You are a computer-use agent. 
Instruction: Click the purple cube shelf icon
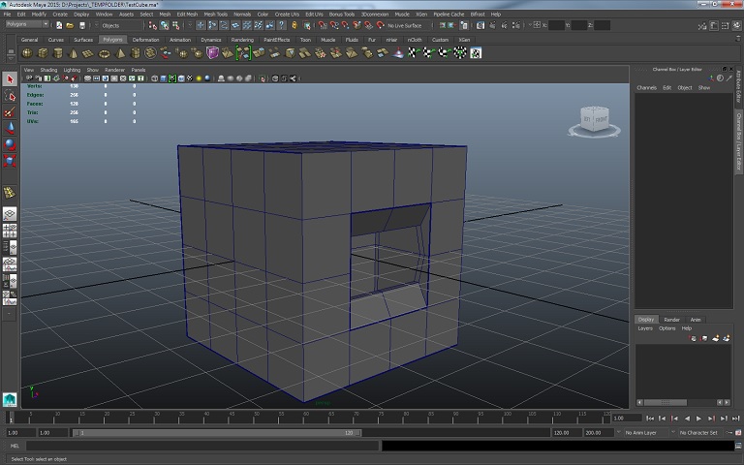pos(212,53)
